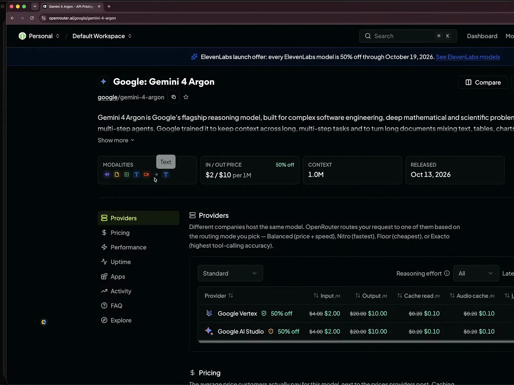
Task: Select Providers in the side navigation
Action: tap(138, 218)
